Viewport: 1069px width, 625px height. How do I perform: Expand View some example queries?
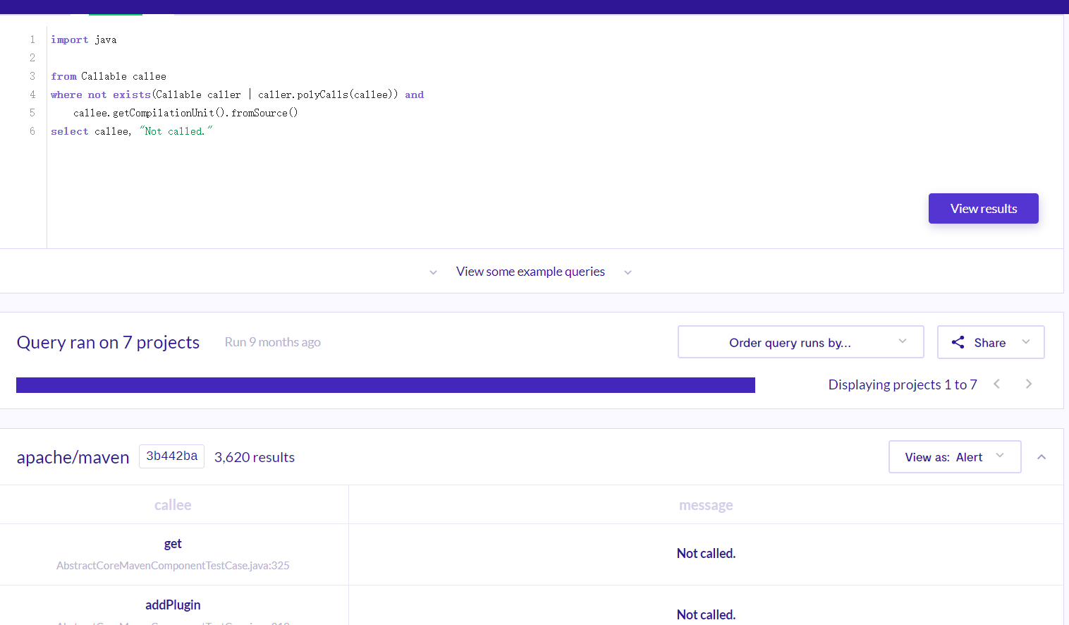coord(530,272)
